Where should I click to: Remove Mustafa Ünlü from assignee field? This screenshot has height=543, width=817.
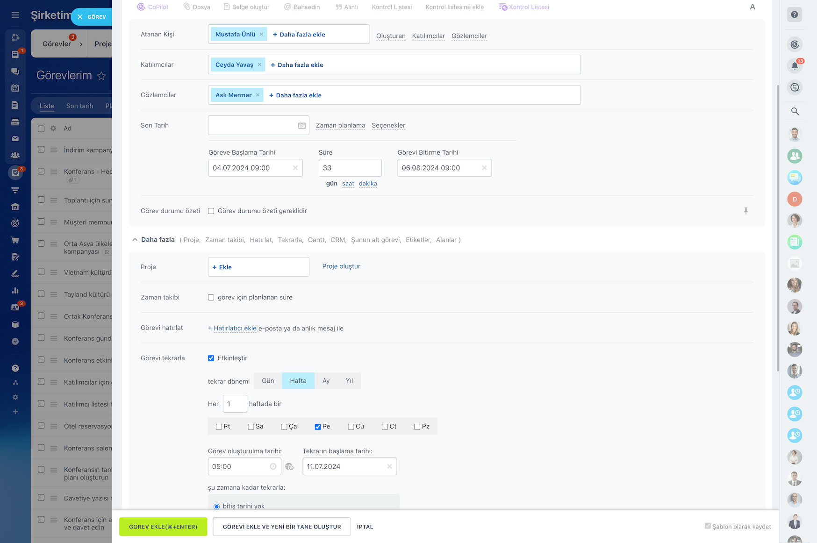pos(261,34)
